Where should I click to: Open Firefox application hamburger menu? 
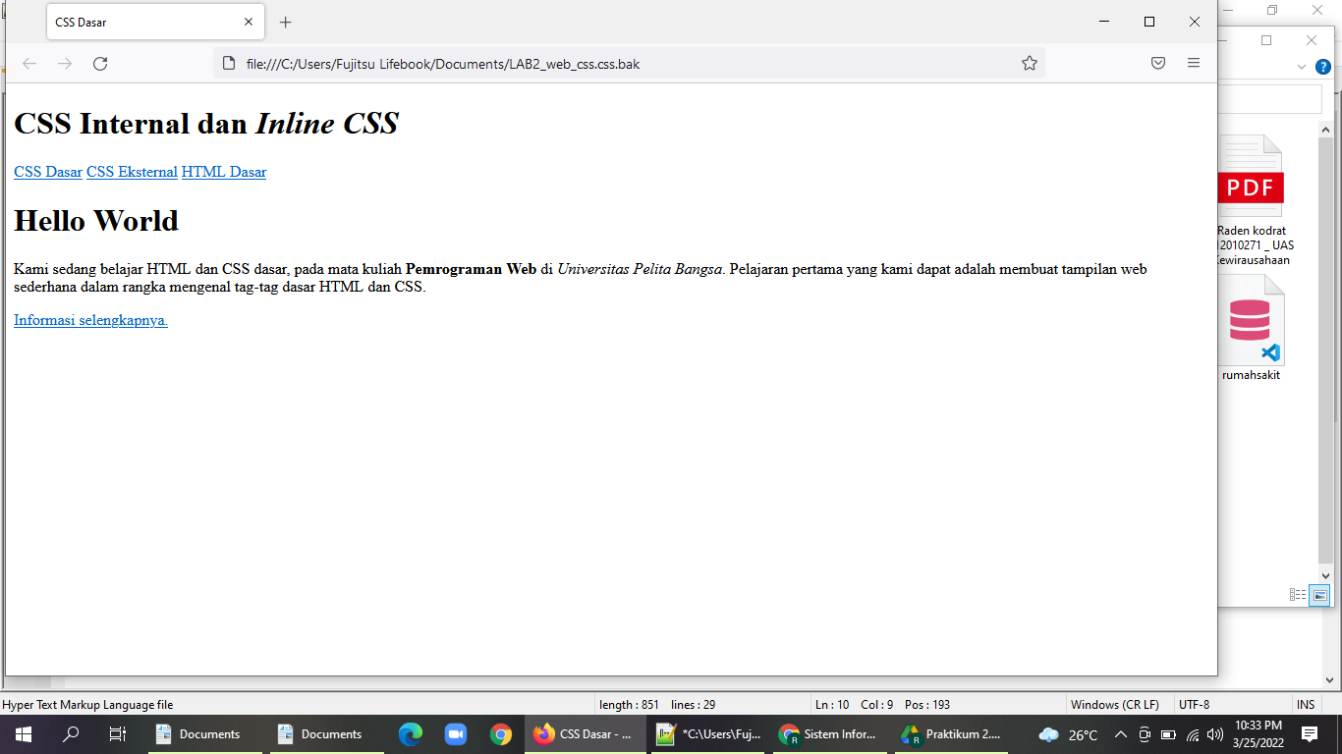[1194, 64]
